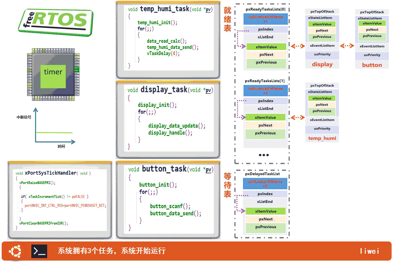Click xListEnd under pxDelayedTaskList
393x262 pixels.
click(265, 202)
